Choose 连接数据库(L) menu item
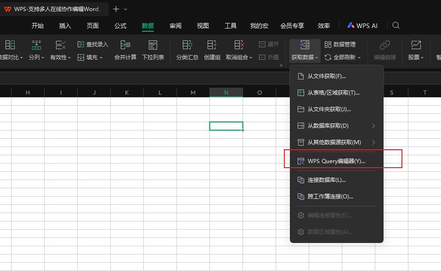The image size is (441, 271). tap(337, 180)
